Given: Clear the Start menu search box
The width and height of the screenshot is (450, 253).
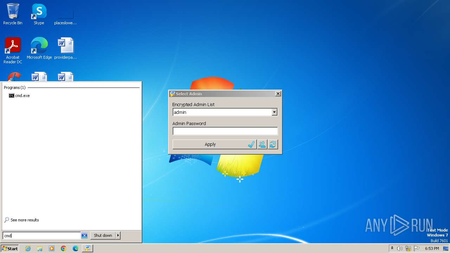Looking at the screenshot, I should [x=84, y=235].
